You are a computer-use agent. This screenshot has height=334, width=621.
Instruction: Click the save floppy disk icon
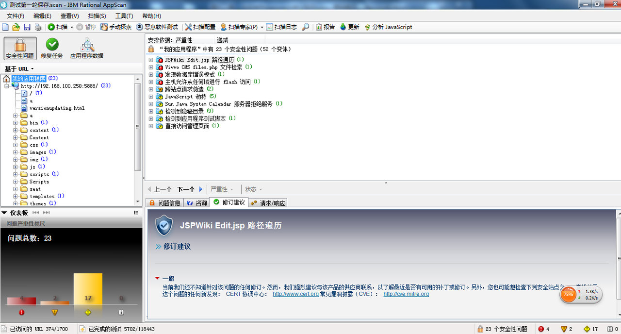27,27
